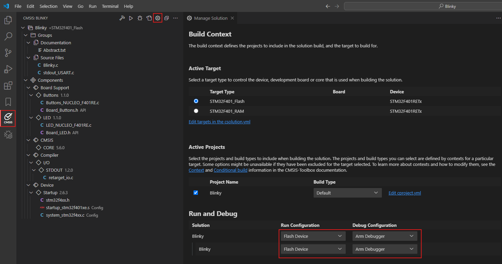Viewport: 502px width, 264px height.
Task: Uncheck the Blinky project checkbox
Action: coord(196,193)
